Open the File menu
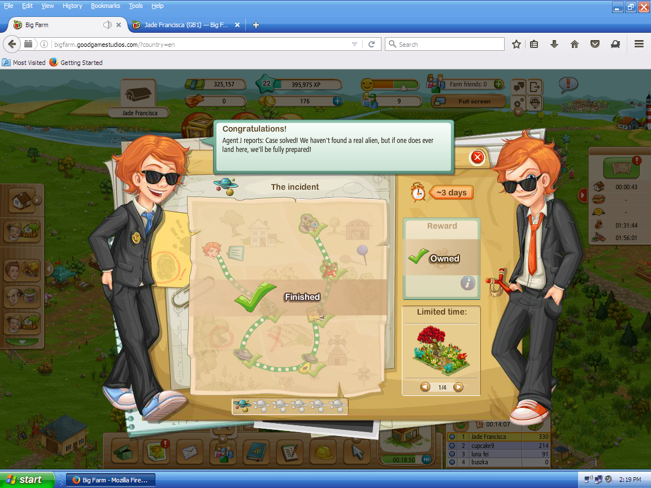 coord(8,6)
